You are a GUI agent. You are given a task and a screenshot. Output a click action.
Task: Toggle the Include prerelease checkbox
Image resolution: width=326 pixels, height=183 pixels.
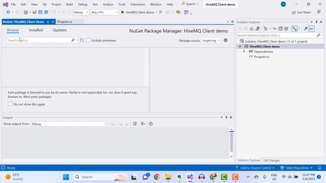coord(88,40)
